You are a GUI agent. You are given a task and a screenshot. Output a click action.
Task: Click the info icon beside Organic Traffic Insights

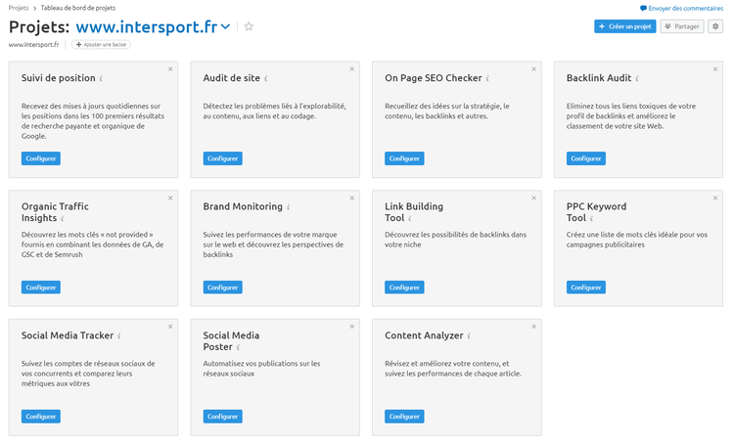pyautogui.click(x=63, y=218)
